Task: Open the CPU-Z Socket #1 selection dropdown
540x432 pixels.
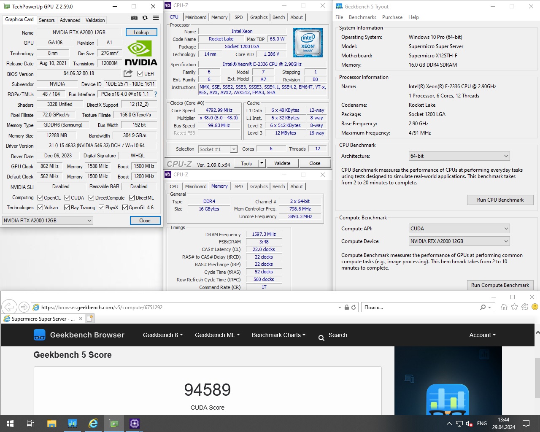Action: pyautogui.click(x=218, y=149)
